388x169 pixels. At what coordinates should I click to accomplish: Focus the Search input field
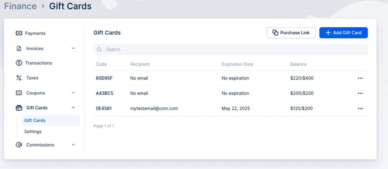pyautogui.click(x=231, y=49)
